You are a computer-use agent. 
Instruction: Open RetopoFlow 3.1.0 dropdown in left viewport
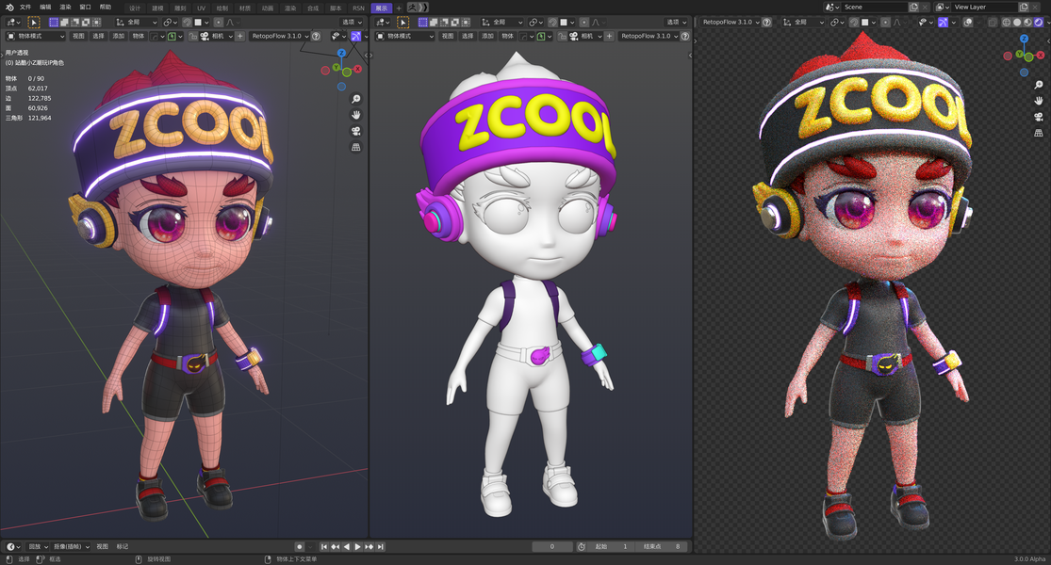280,36
